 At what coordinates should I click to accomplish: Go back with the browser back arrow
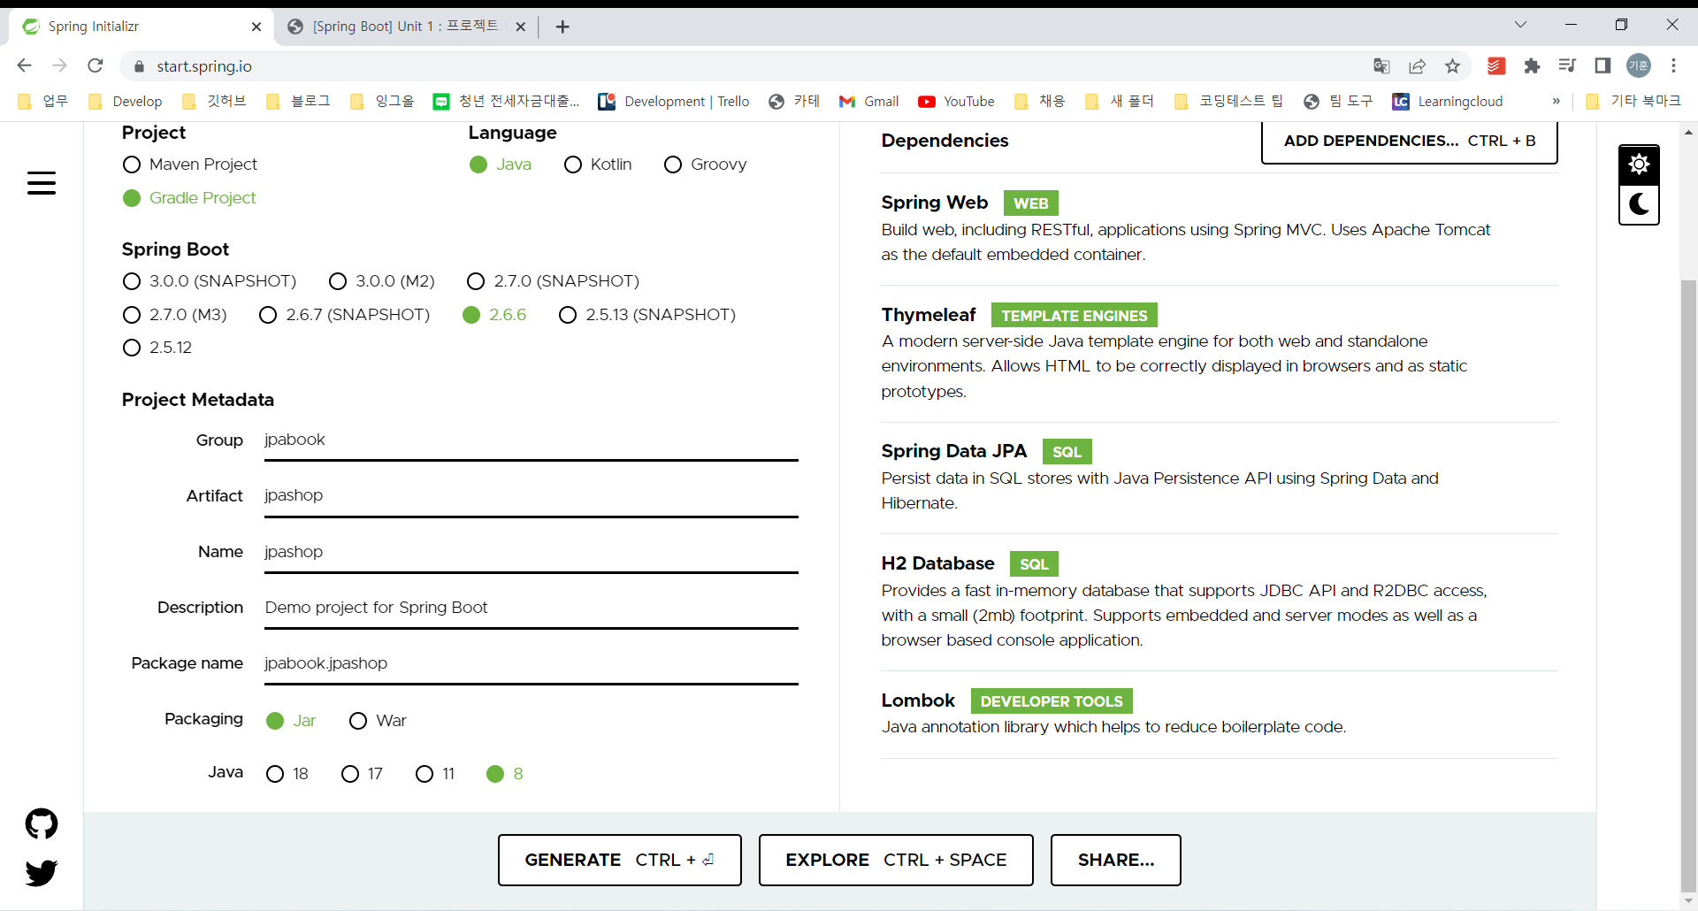24,65
